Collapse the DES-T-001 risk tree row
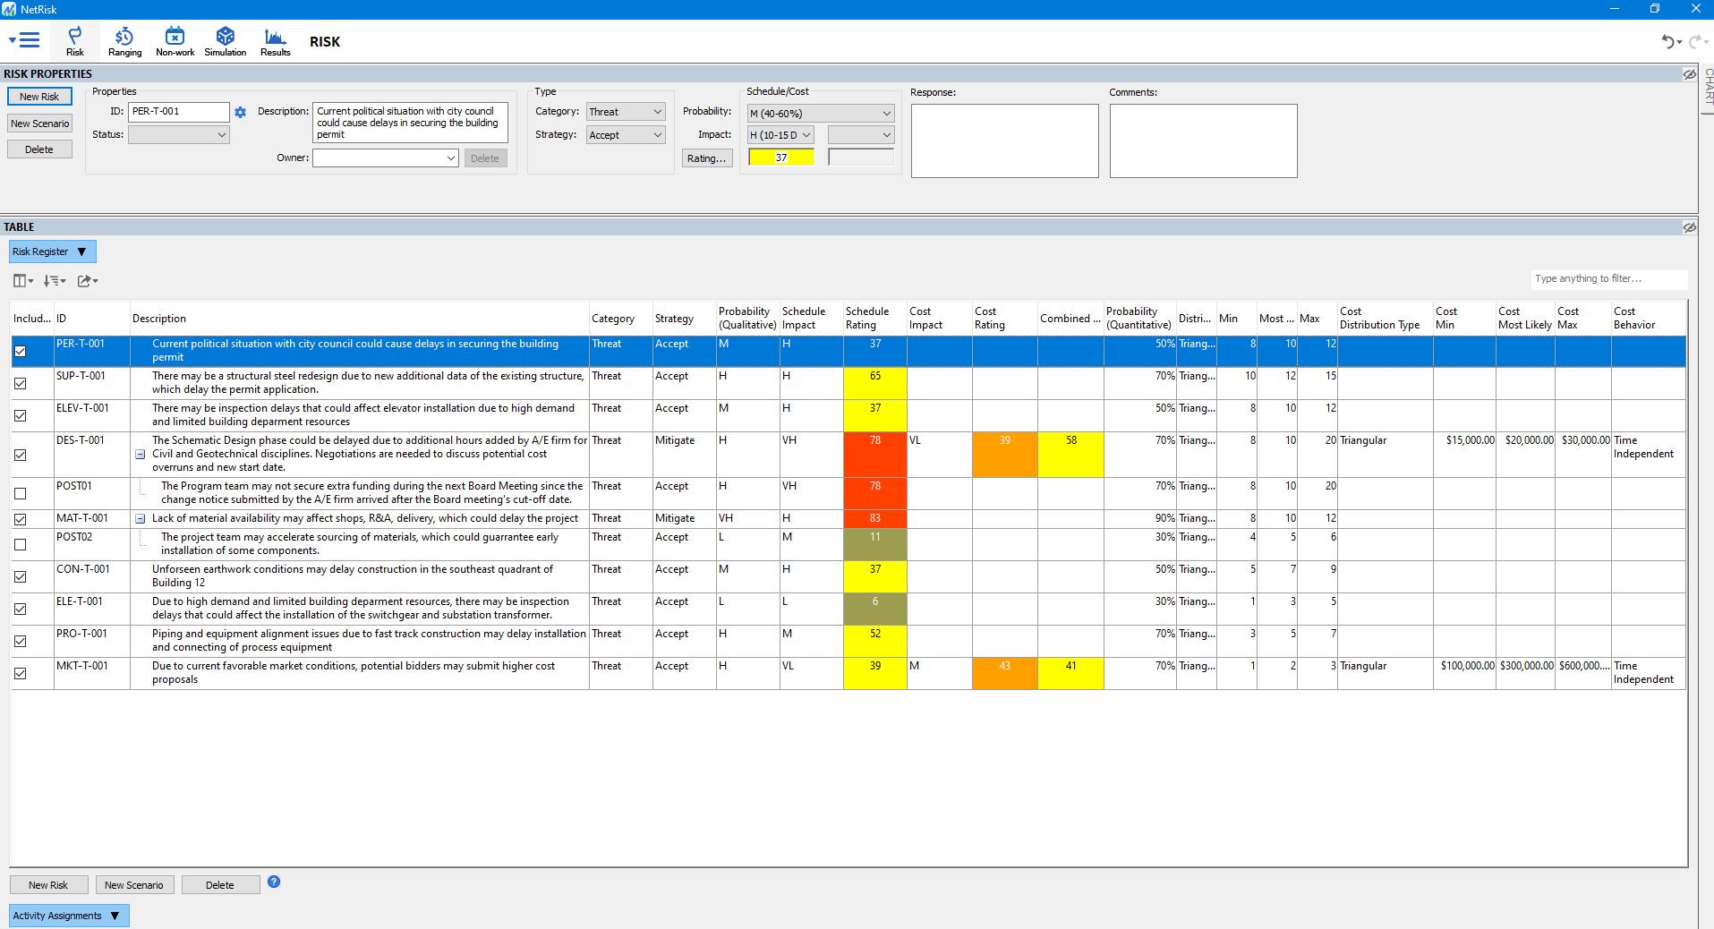The height and width of the screenshot is (929, 1714). click(x=141, y=455)
